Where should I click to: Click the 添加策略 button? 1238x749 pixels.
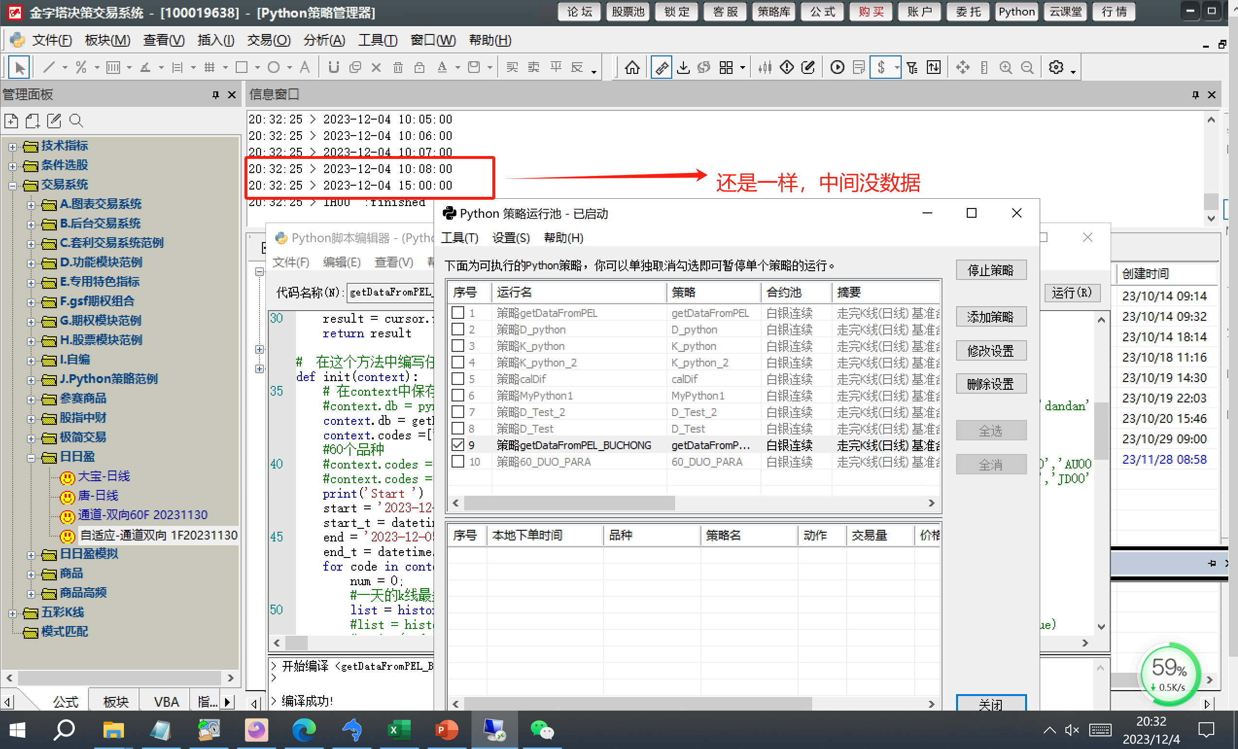(991, 317)
